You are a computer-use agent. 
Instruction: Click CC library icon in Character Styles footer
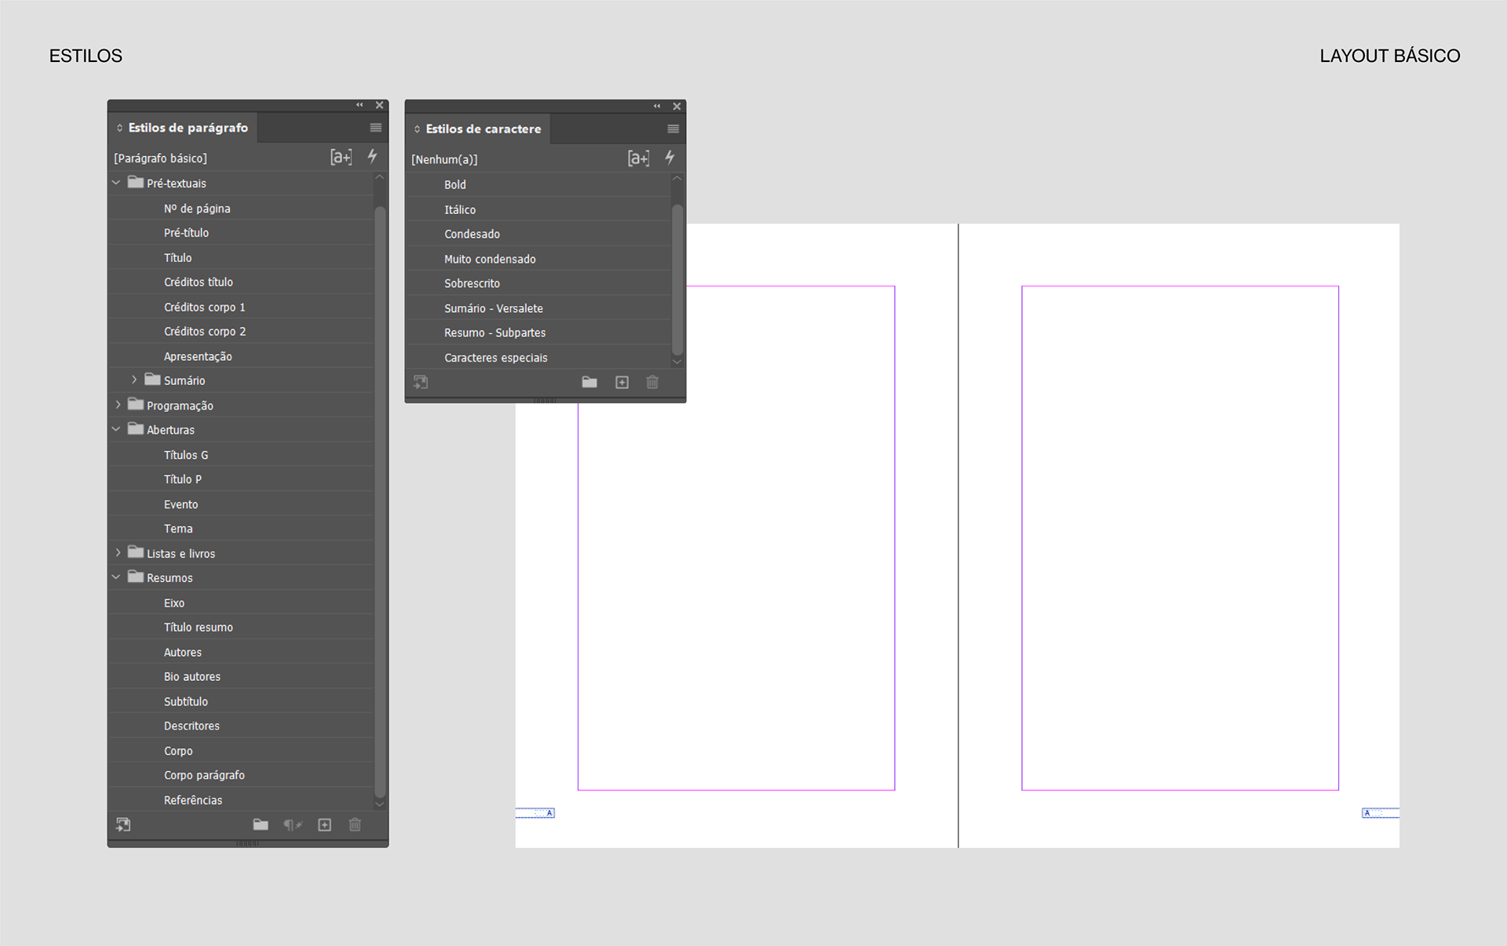pyautogui.click(x=421, y=382)
